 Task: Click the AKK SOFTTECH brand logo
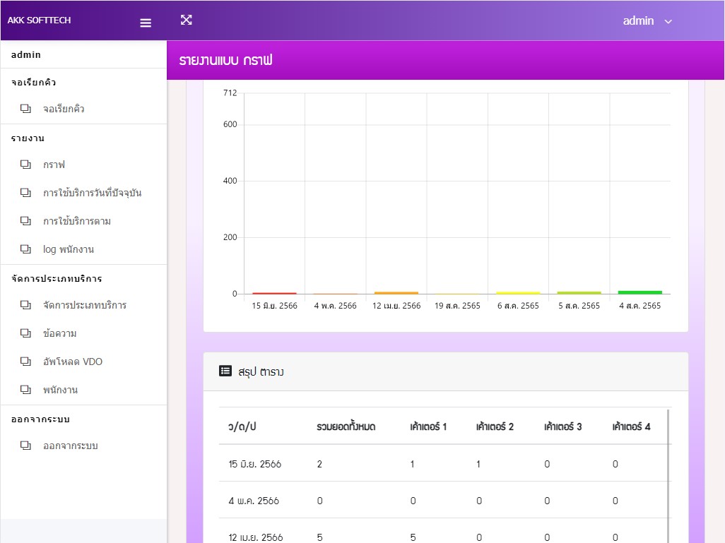pos(40,20)
